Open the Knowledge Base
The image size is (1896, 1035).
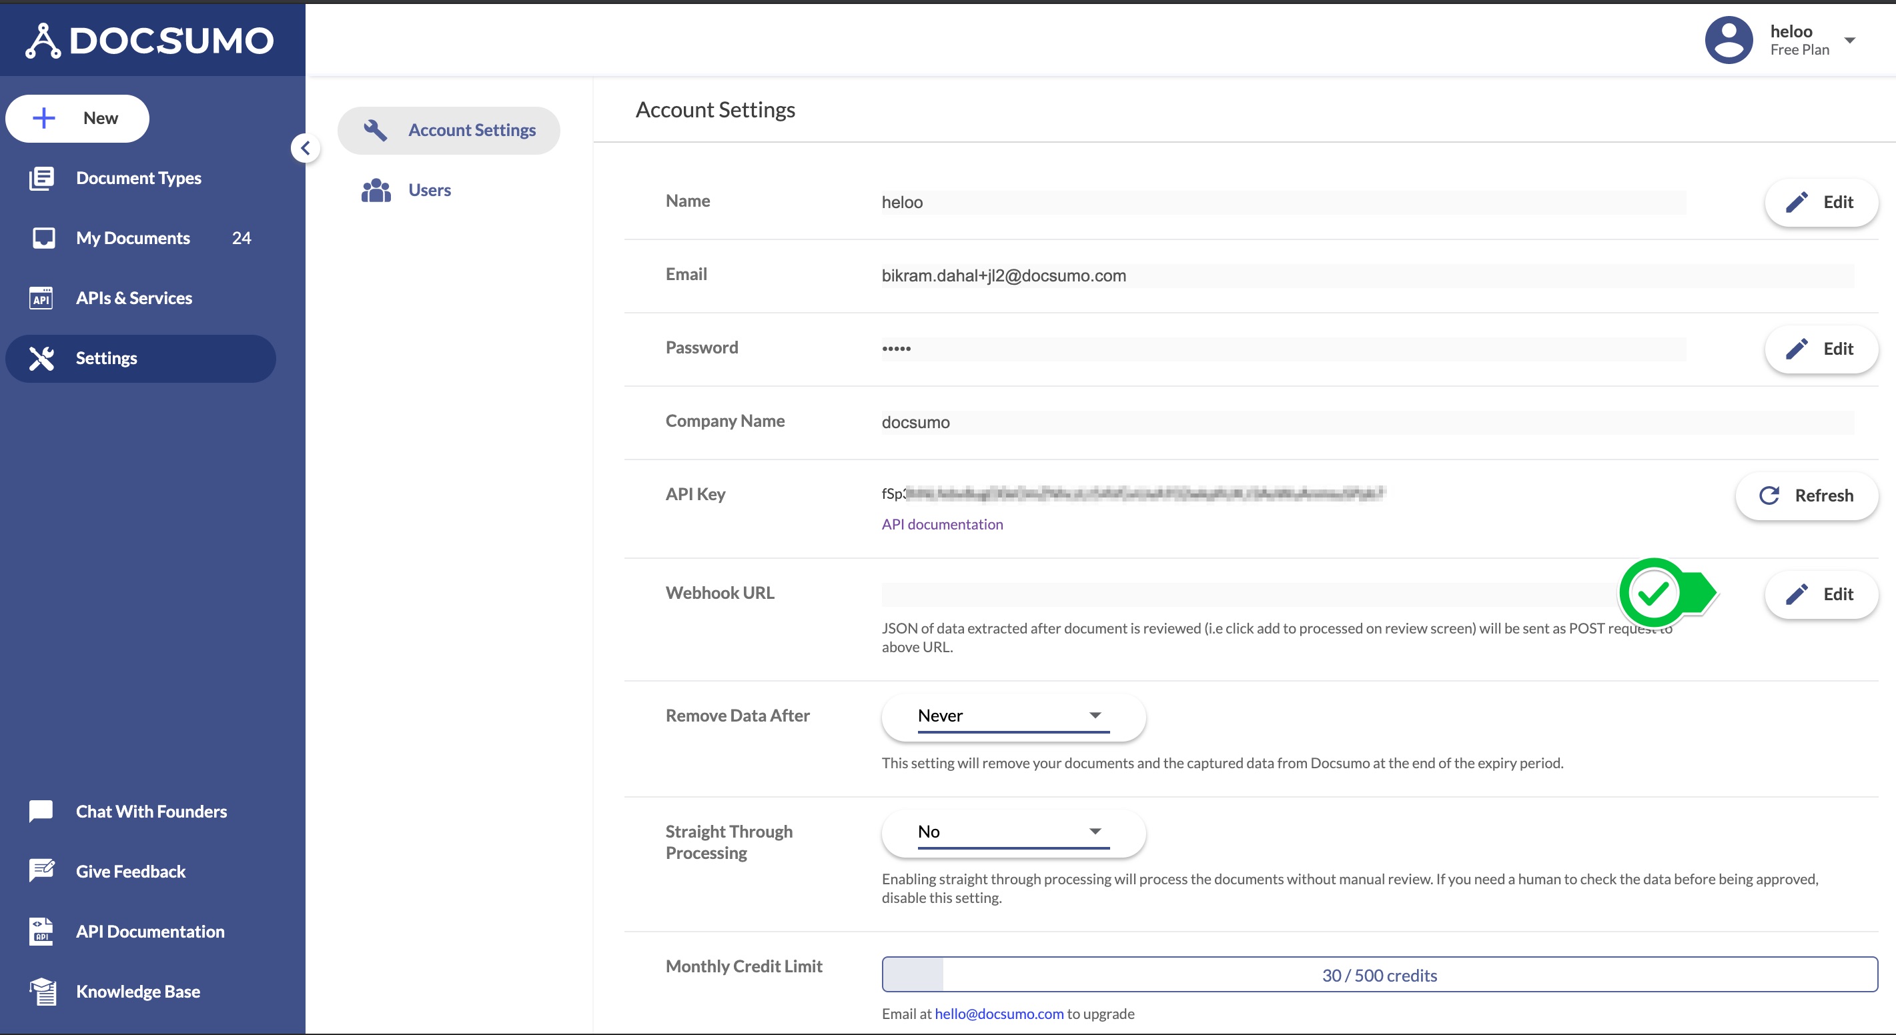click(137, 991)
